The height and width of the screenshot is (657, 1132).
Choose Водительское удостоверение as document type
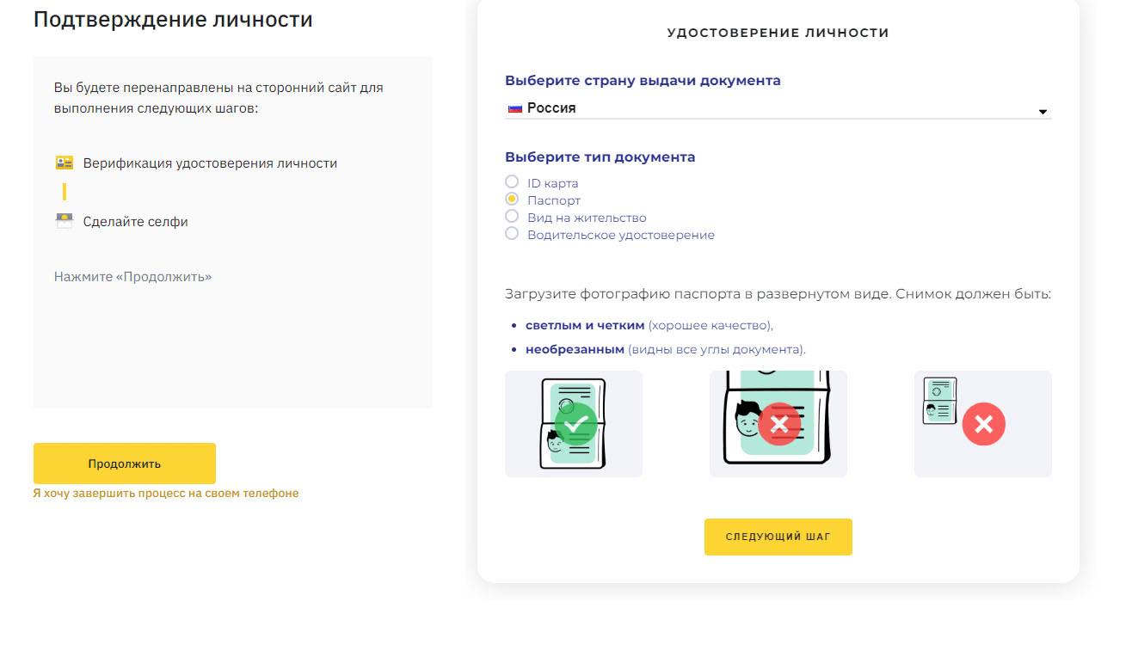[x=513, y=233]
